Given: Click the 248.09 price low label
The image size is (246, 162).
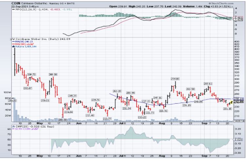Looking at the screenshot, I should (x=199, y=102).
